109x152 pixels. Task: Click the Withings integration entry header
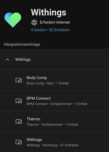click(54, 60)
